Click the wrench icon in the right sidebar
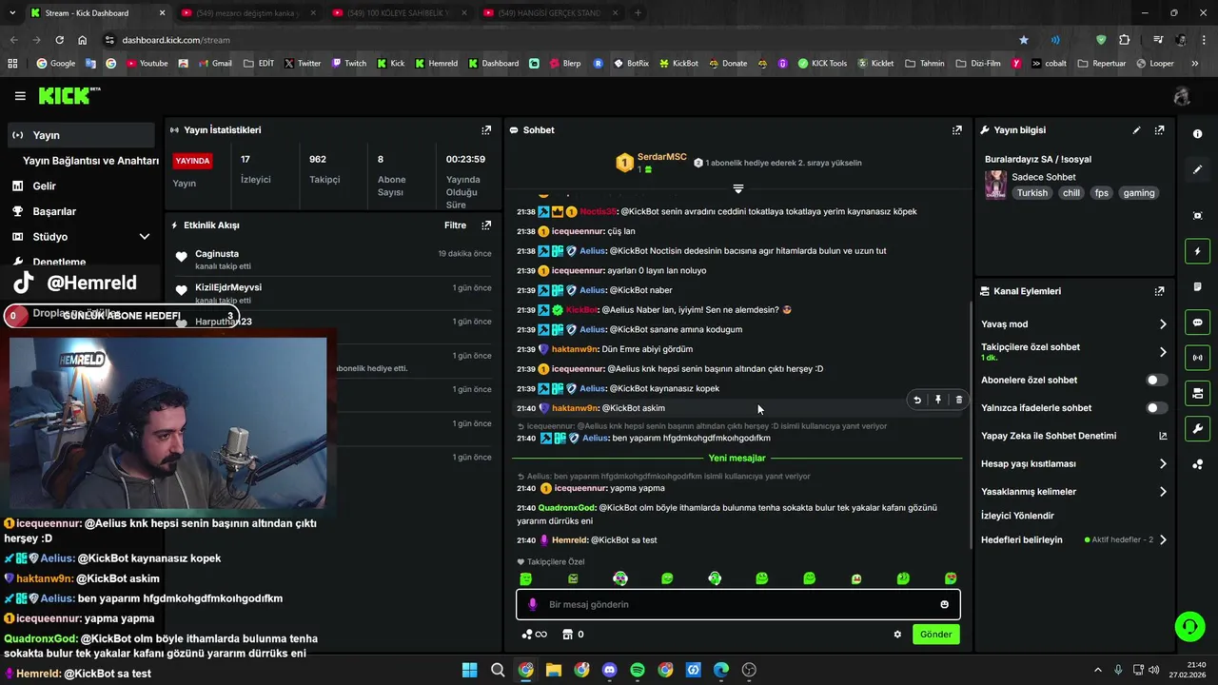The height and width of the screenshot is (685, 1218). [1197, 428]
